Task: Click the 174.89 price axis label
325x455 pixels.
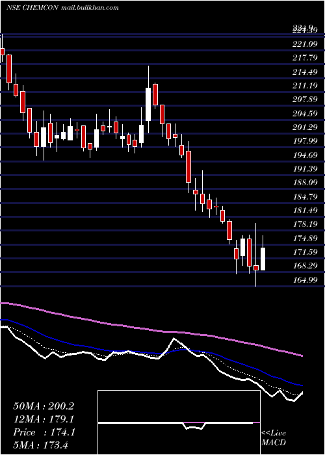Action: (305, 239)
